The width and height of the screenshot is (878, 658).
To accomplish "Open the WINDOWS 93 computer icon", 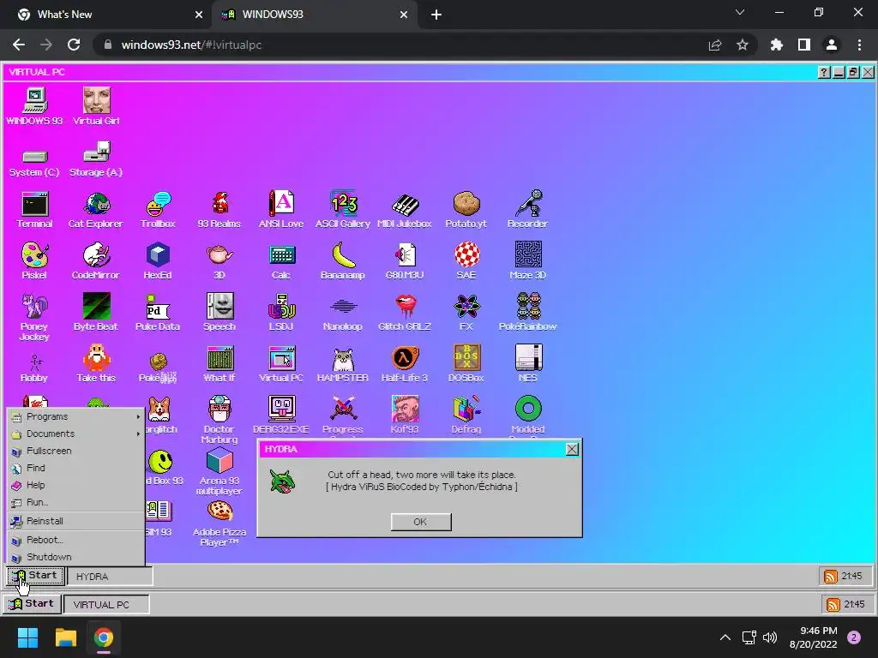I will click(34, 106).
